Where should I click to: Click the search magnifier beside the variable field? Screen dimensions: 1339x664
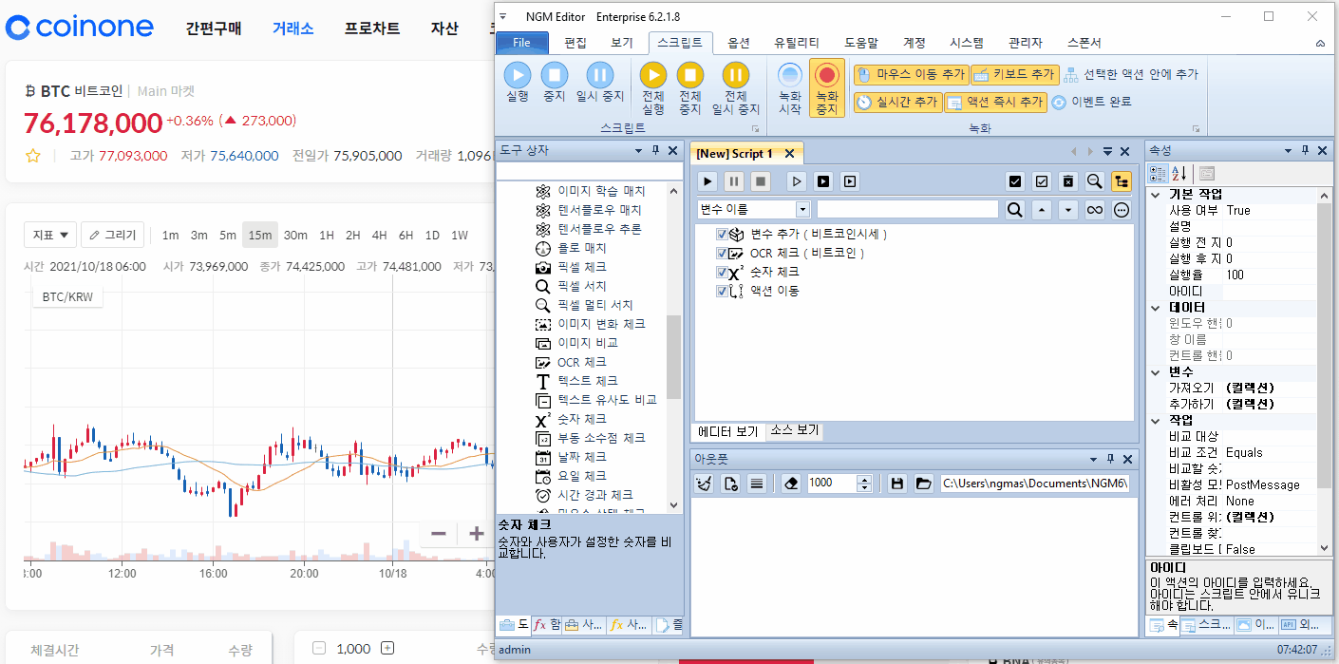tap(1015, 209)
